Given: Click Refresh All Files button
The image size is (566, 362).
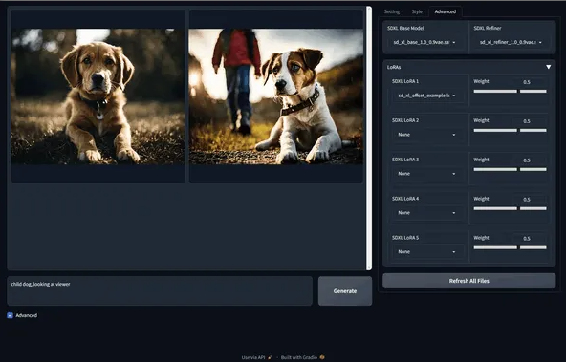Looking at the screenshot, I should point(468,281).
